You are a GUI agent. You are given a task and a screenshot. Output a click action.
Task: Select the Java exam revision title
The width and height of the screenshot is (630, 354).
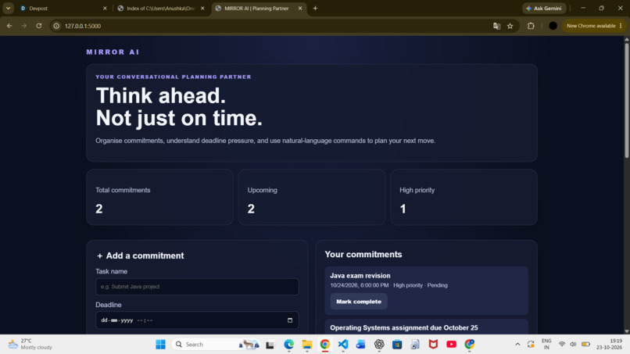(x=360, y=276)
